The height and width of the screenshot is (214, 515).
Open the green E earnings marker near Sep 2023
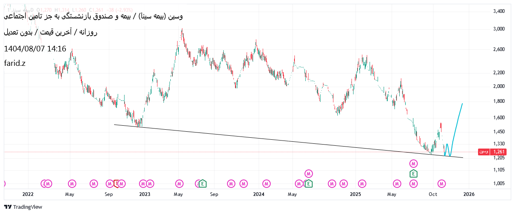coord(202,183)
